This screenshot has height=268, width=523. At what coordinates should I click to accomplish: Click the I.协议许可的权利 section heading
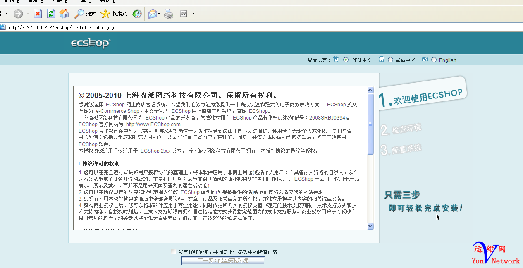[99, 164]
